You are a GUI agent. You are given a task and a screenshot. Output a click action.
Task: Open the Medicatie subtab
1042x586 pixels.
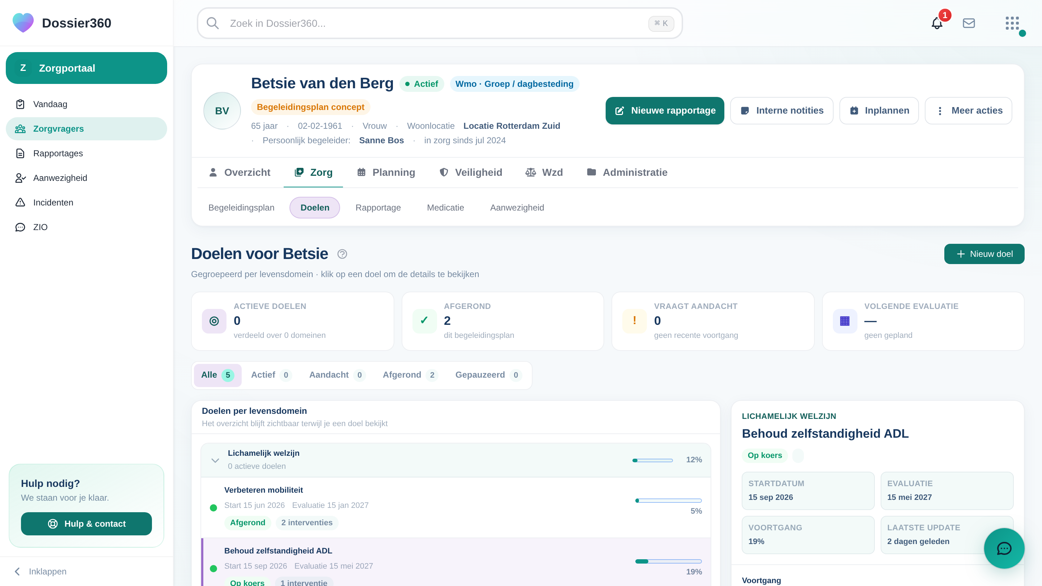[x=445, y=208]
